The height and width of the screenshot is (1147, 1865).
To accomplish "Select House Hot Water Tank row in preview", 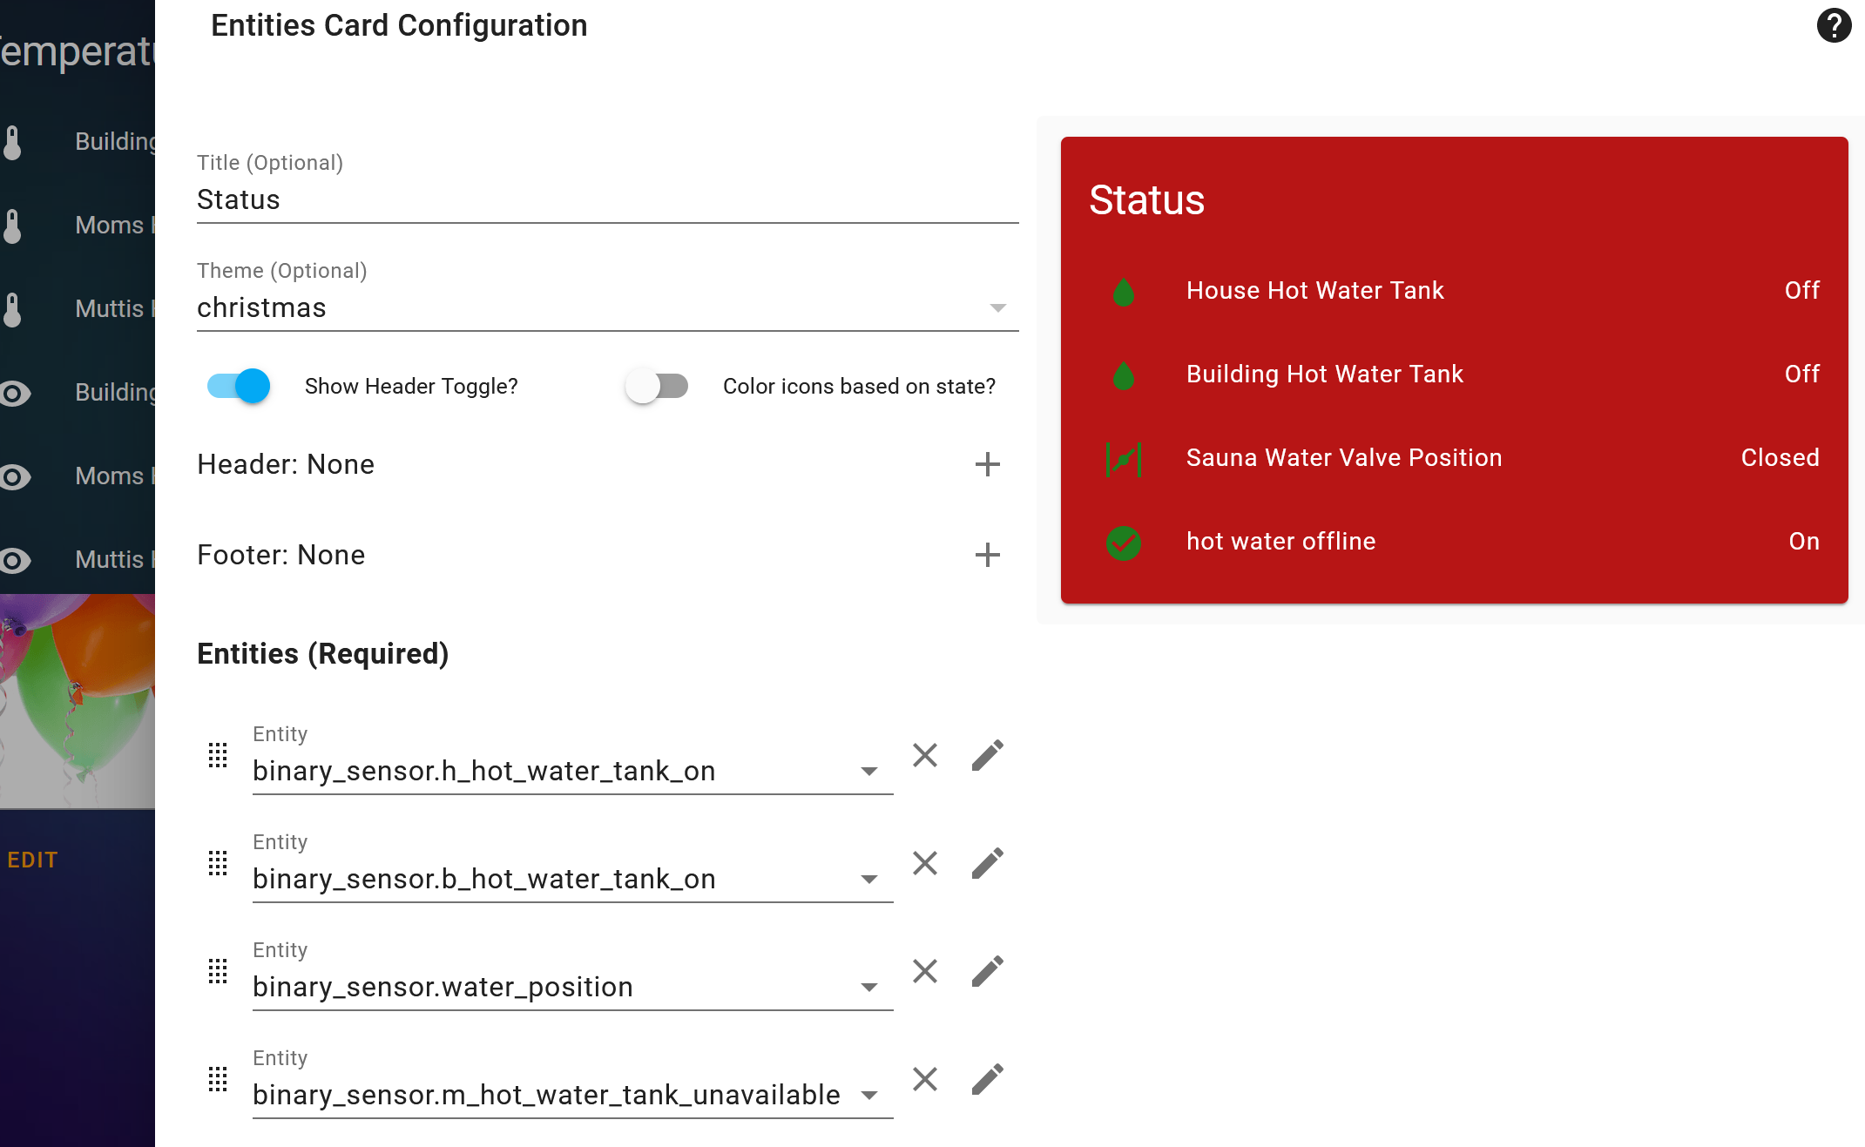I will tap(1454, 291).
